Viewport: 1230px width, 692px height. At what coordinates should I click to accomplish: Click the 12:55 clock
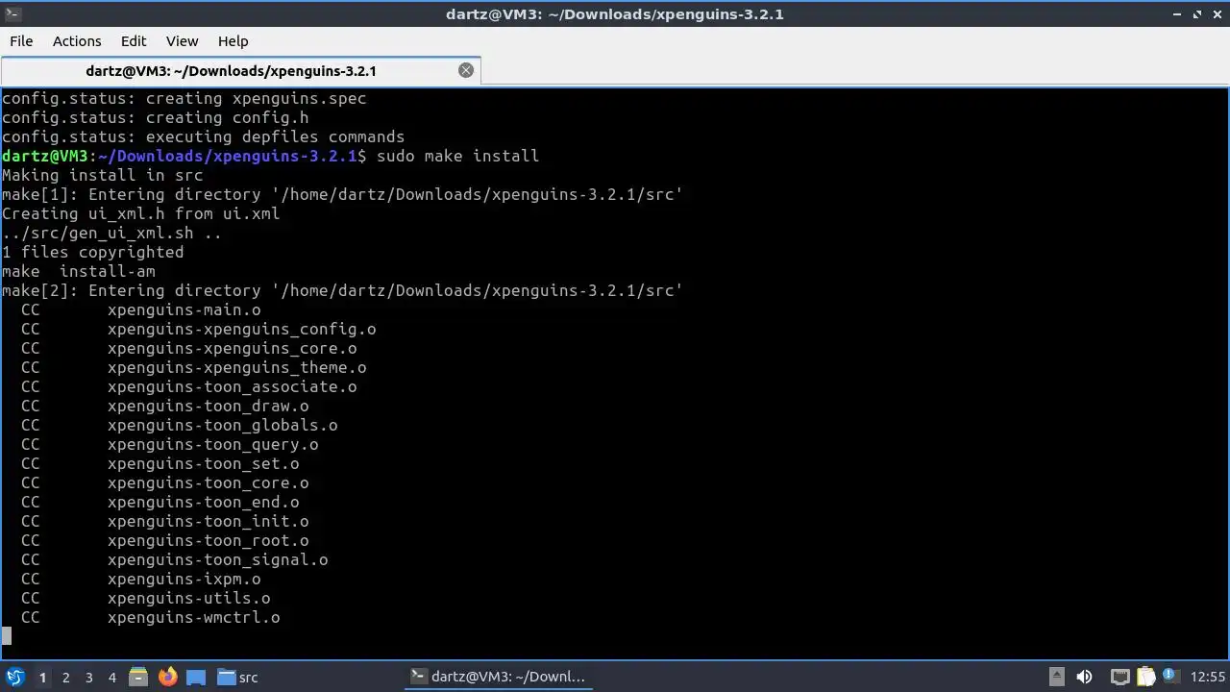coord(1208,677)
